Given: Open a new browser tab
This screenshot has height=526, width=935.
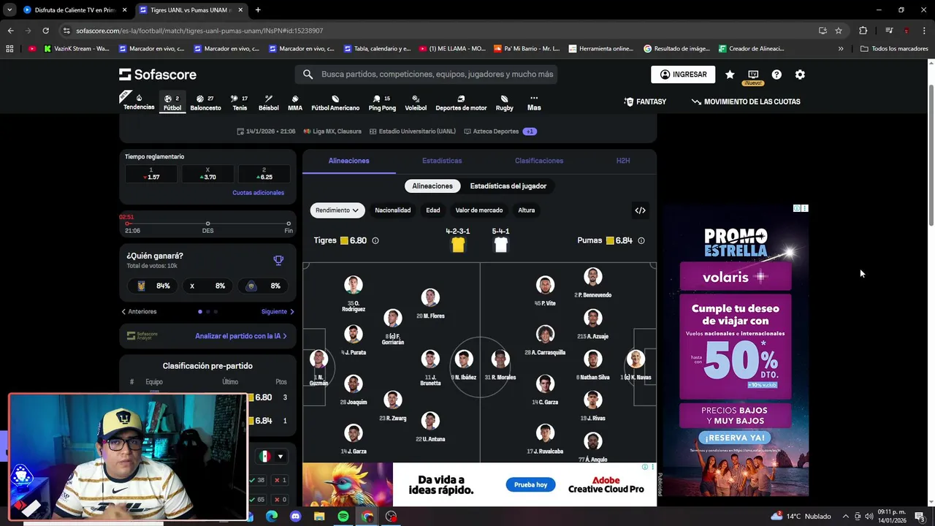Looking at the screenshot, I should coord(258,10).
